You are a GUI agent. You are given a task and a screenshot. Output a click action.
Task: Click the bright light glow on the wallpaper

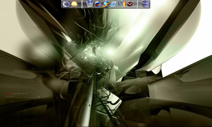pos(110,52)
